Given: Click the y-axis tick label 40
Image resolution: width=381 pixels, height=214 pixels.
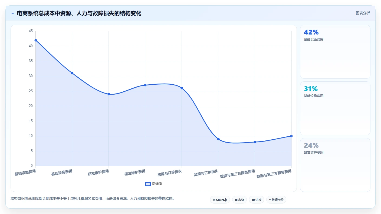Looking at the screenshot, I should (x=31, y=46).
